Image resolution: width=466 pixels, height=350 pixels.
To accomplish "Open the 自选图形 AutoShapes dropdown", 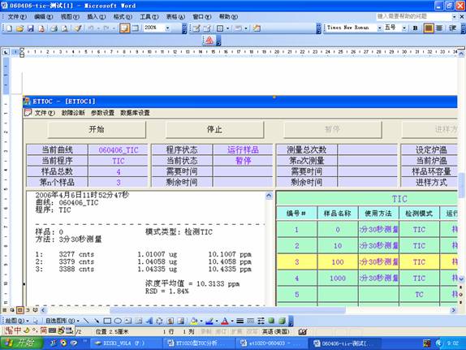I will (63, 321).
